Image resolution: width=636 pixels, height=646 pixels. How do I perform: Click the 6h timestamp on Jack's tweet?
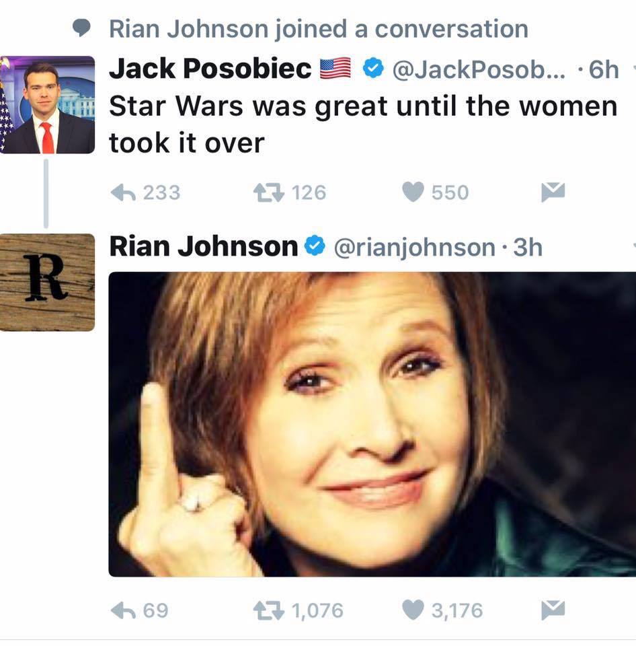click(x=602, y=69)
